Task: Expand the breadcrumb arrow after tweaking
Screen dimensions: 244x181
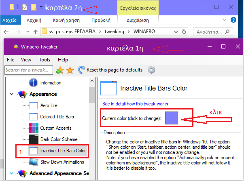Action: click(129, 32)
